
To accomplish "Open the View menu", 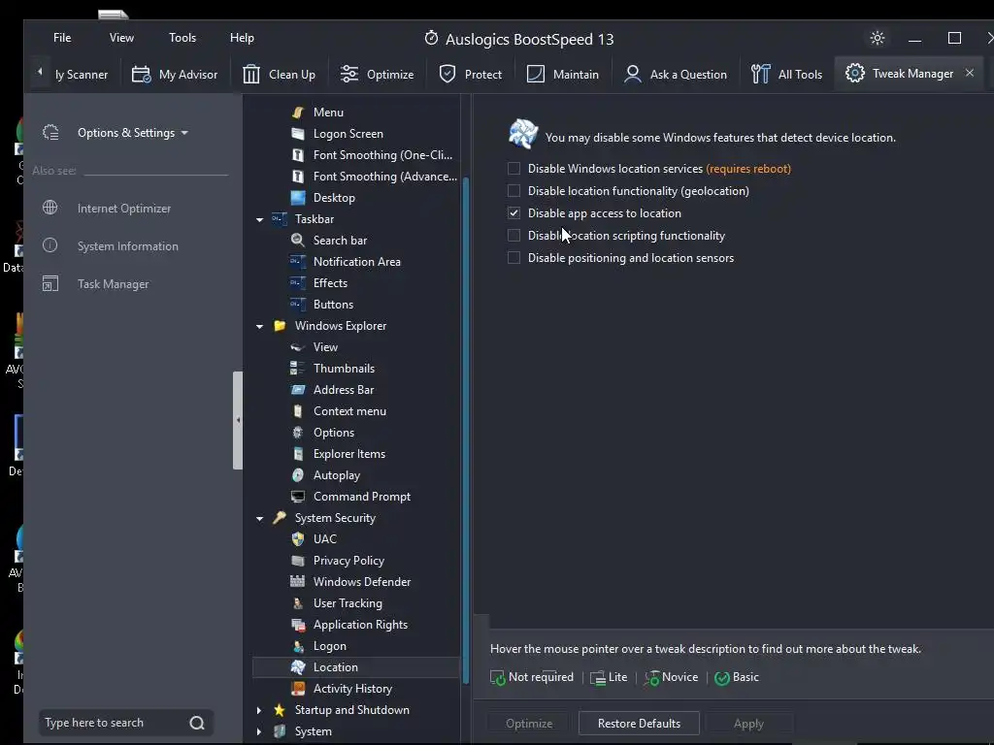I will (x=121, y=38).
